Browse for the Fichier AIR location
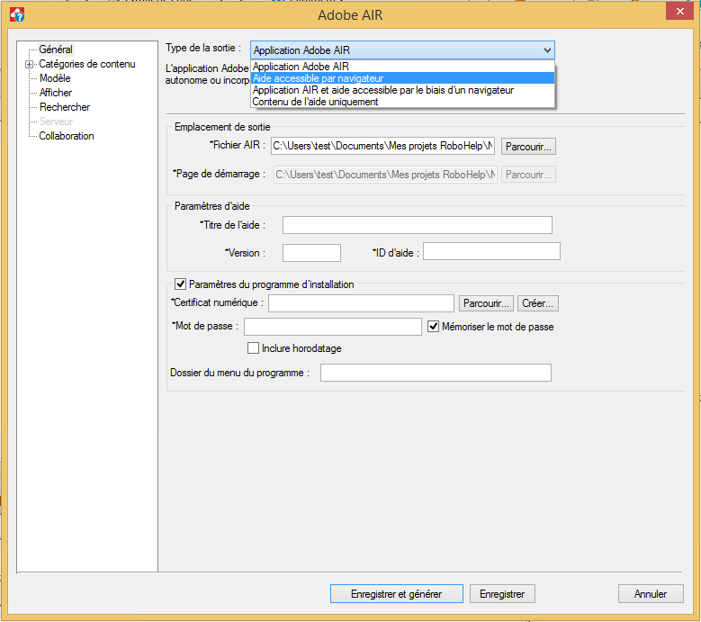 point(528,146)
